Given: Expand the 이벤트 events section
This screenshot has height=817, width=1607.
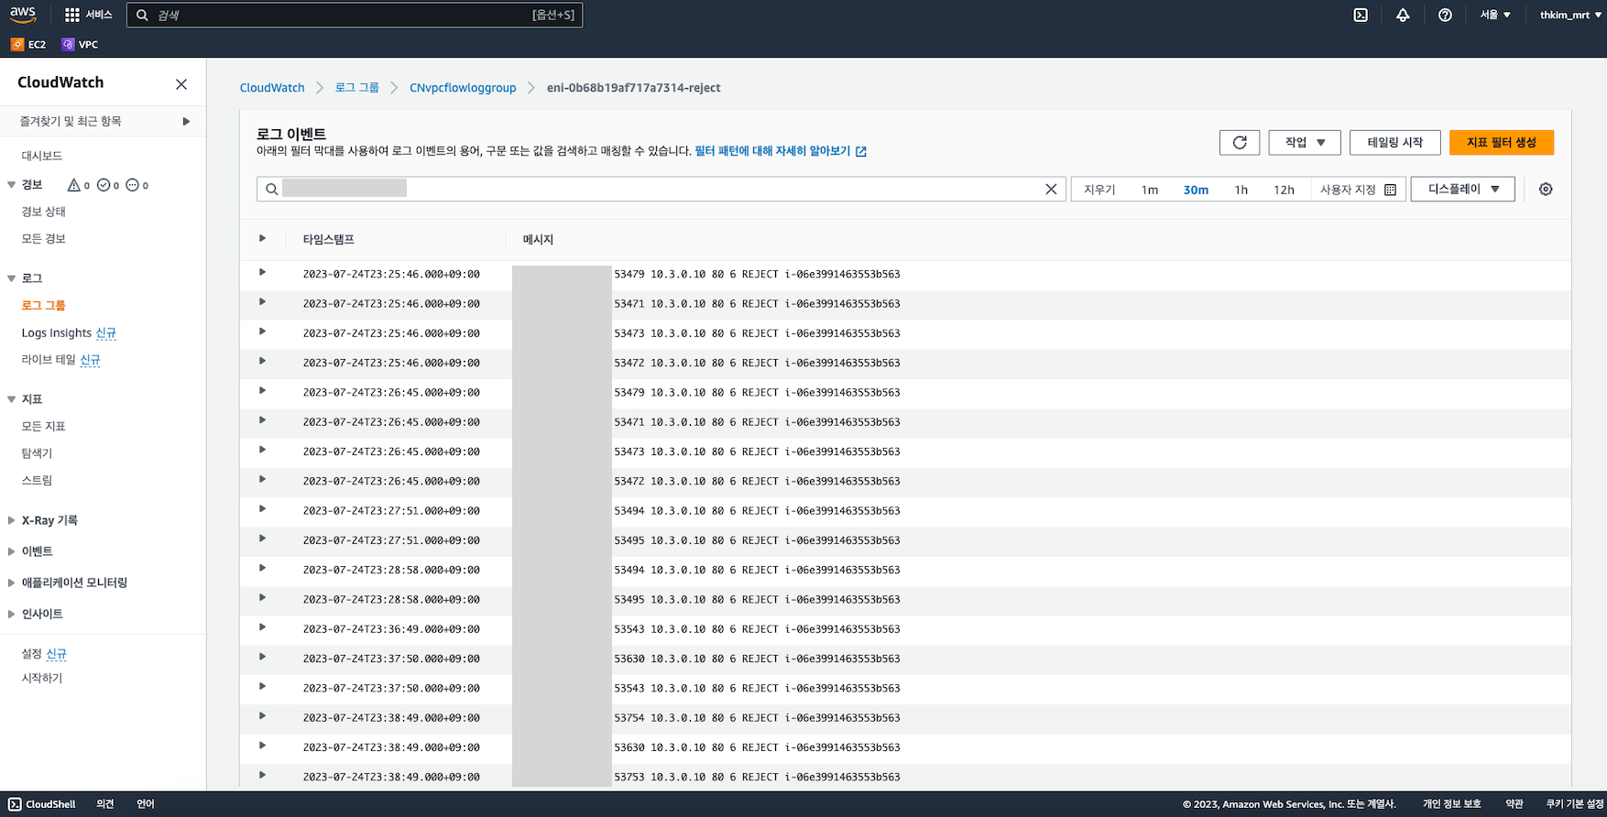Looking at the screenshot, I should point(12,551).
